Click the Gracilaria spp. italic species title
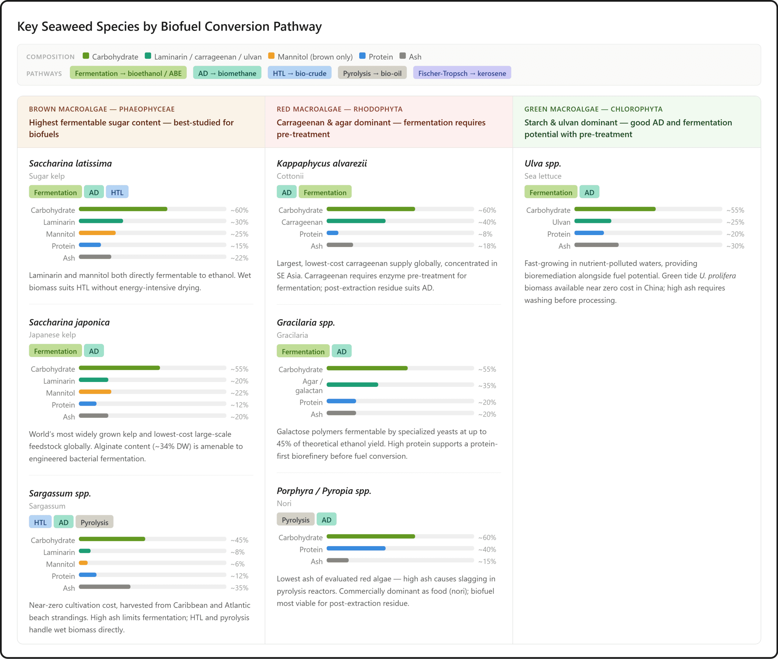The image size is (778, 659). point(306,322)
